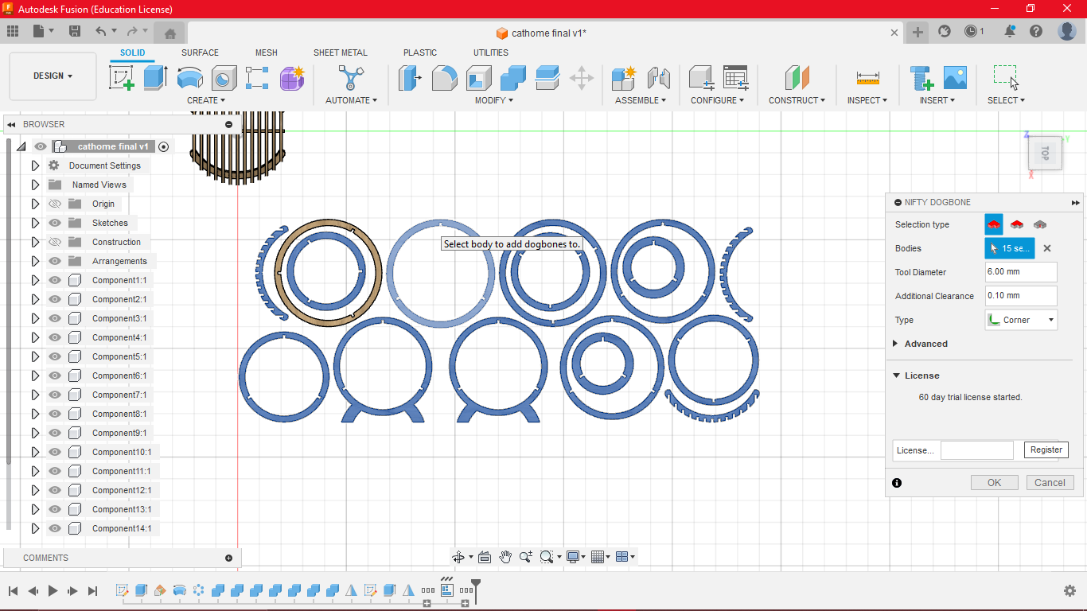Screen dimensions: 1087x611
Task: Click the TOP face of ViewCube
Action: 1045,153
